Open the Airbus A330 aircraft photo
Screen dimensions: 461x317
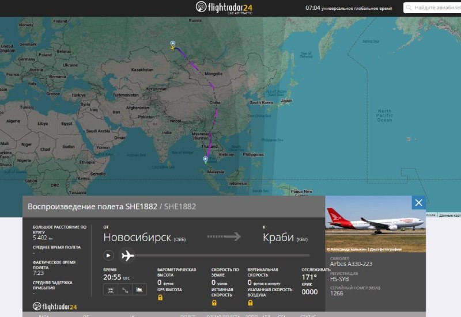(375, 224)
